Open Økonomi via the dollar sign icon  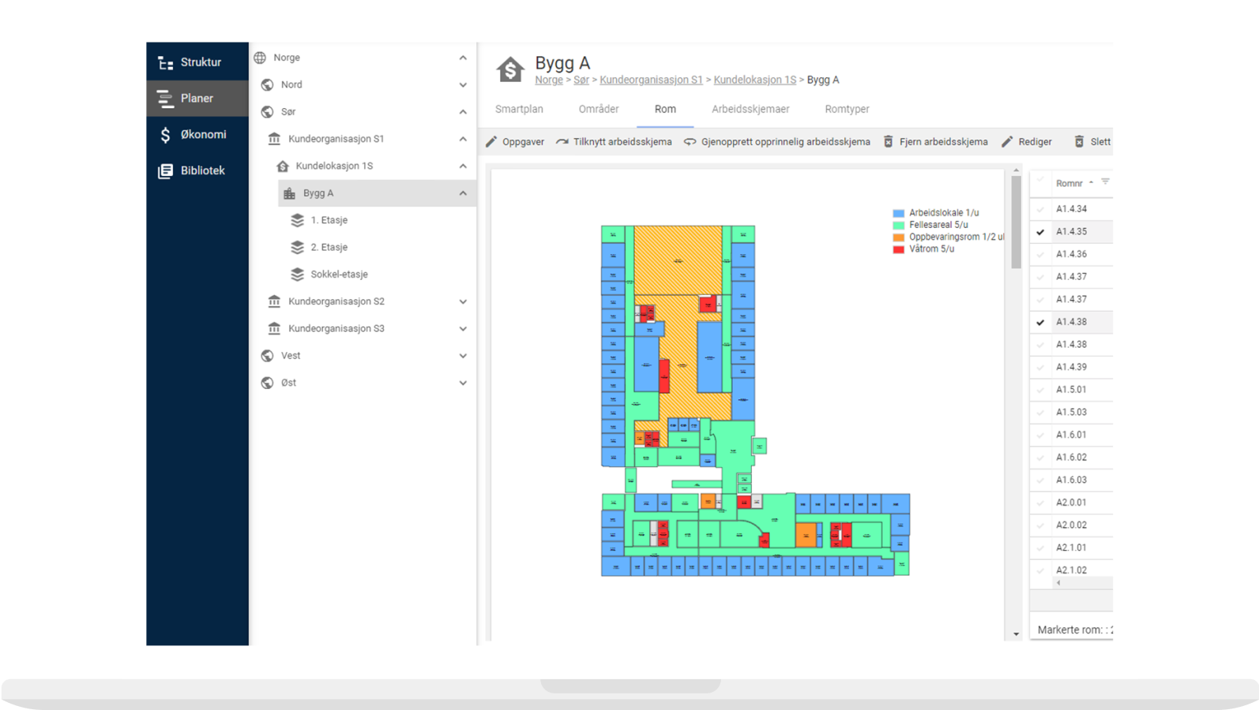pyautogui.click(x=165, y=135)
